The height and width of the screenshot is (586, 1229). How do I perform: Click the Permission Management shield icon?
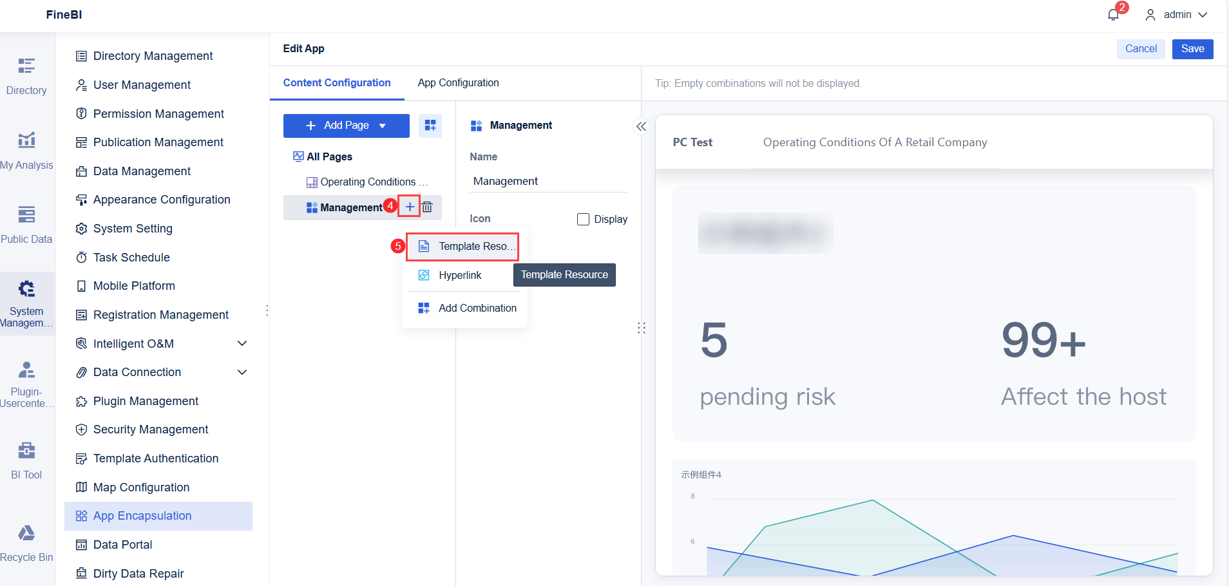pyautogui.click(x=81, y=113)
